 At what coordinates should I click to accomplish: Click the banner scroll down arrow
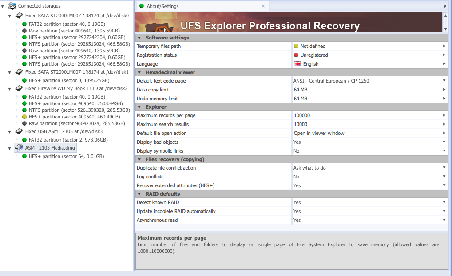click(x=446, y=29)
